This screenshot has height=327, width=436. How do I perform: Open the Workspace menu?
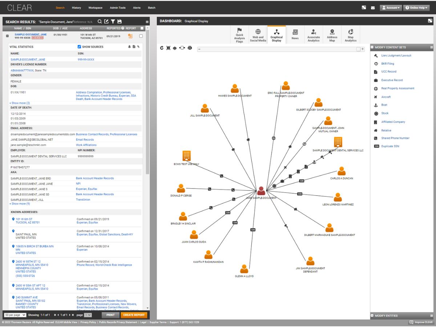click(x=95, y=8)
